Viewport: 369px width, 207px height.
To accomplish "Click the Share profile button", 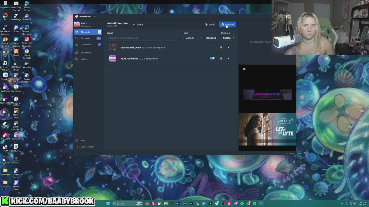I will (x=138, y=24).
